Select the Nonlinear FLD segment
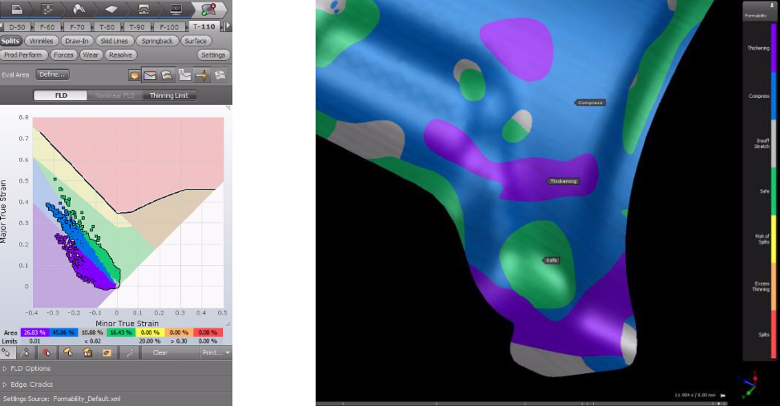780x406 pixels. (x=115, y=95)
